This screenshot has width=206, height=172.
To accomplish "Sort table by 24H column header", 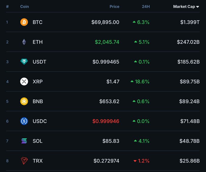I will point(146,6).
